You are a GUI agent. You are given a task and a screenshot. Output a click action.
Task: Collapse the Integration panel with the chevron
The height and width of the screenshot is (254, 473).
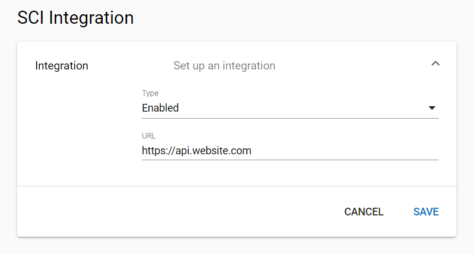[435, 63]
